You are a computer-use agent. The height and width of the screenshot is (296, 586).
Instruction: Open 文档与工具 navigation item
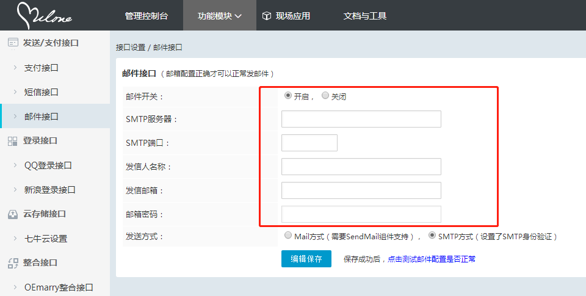[x=365, y=16]
